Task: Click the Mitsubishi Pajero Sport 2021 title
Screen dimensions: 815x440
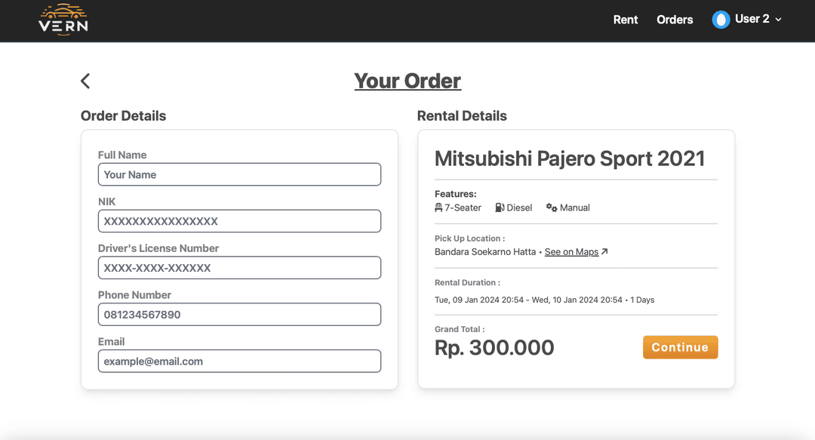Action: [x=570, y=158]
